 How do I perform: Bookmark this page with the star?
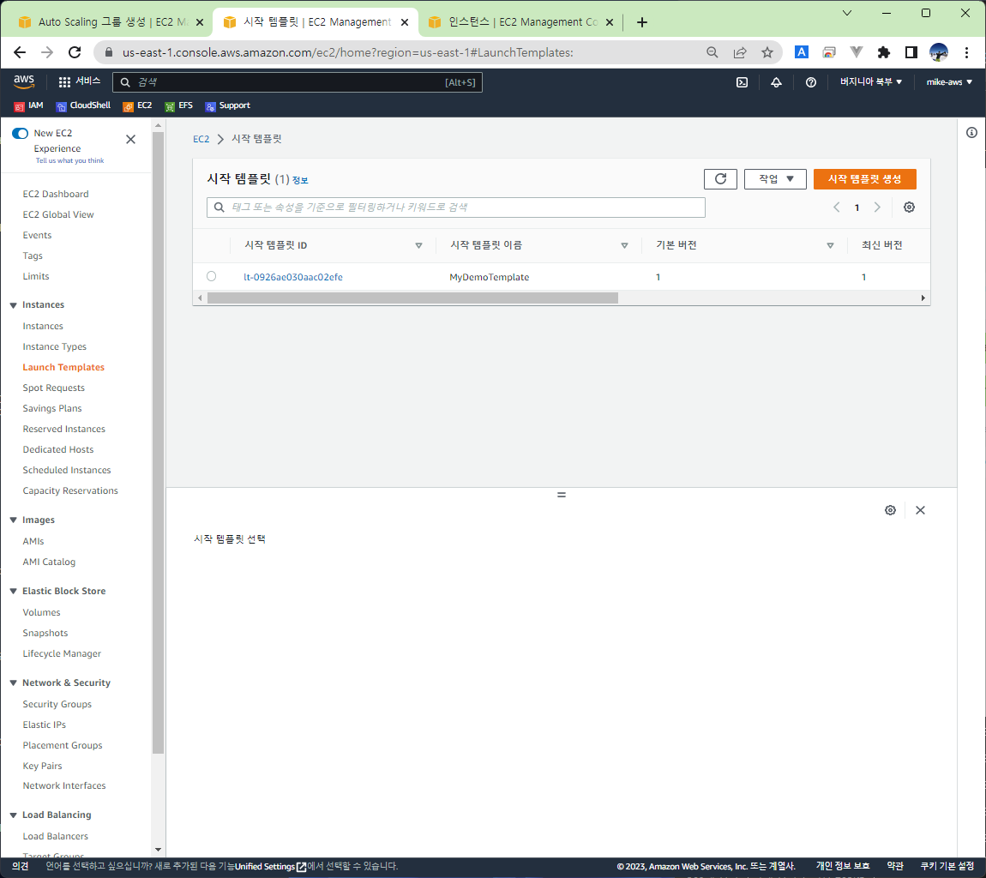point(767,53)
